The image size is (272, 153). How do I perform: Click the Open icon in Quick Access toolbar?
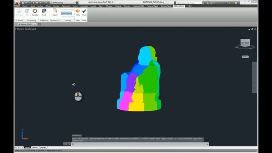coord(26,3)
